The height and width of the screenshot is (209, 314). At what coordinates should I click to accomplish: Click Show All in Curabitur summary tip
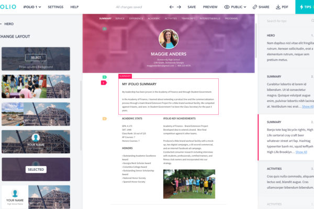[x=308, y=107]
